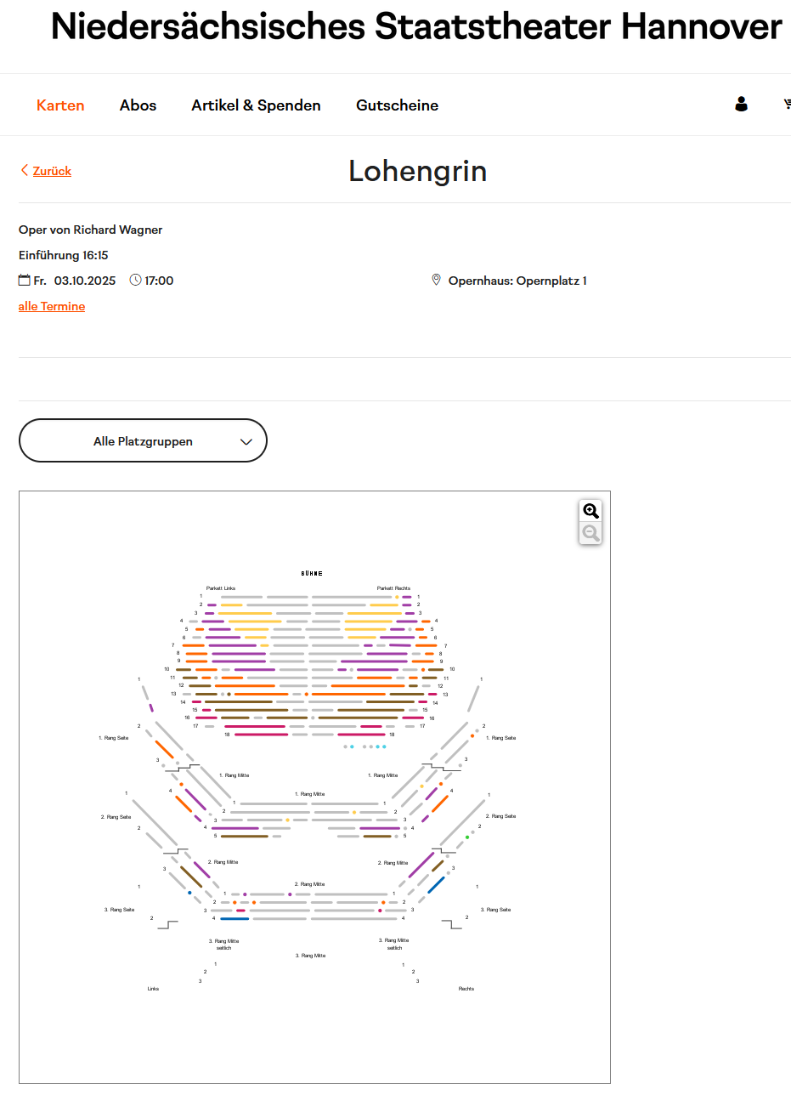The height and width of the screenshot is (1101, 791).
Task: Open Artikel & Spenden in navigation
Action: point(256,105)
